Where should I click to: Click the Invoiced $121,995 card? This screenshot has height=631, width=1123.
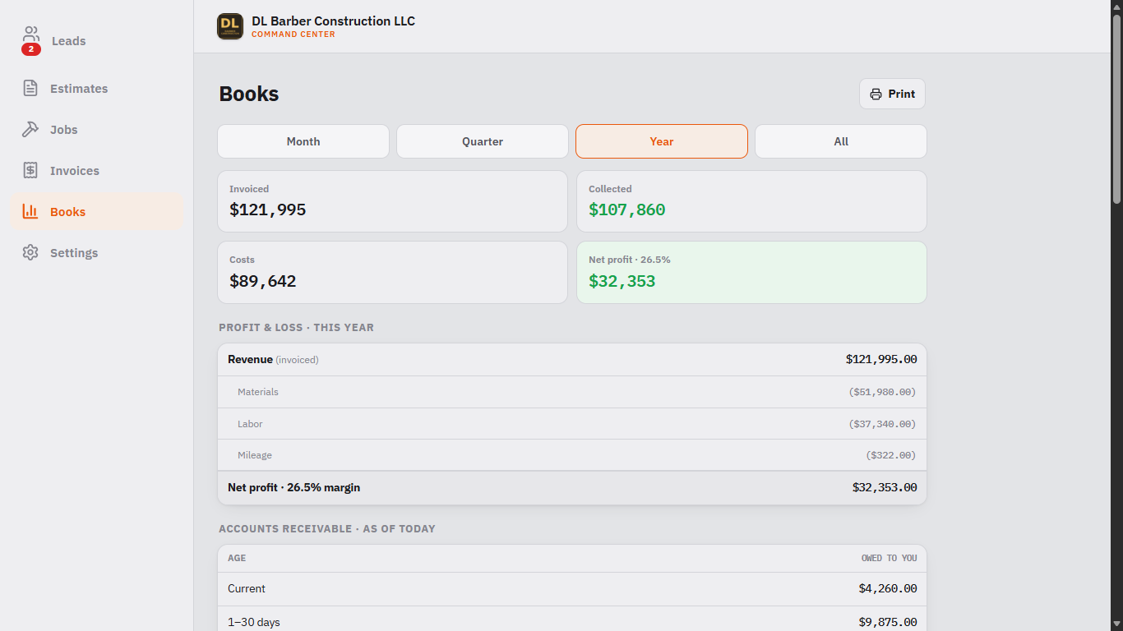(392, 201)
